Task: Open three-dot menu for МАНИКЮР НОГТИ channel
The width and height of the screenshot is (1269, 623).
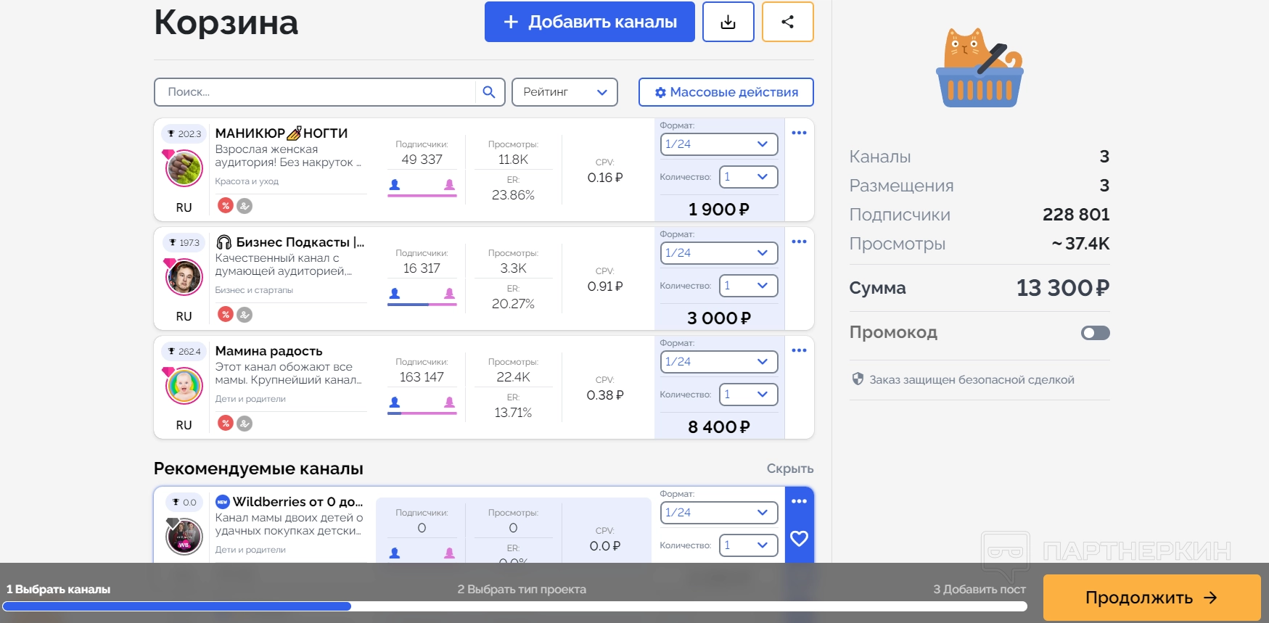Action: tap(799, 133)
